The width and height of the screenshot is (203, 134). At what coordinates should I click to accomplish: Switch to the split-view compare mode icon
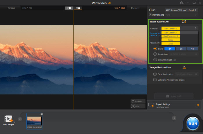tap(69, 8)
